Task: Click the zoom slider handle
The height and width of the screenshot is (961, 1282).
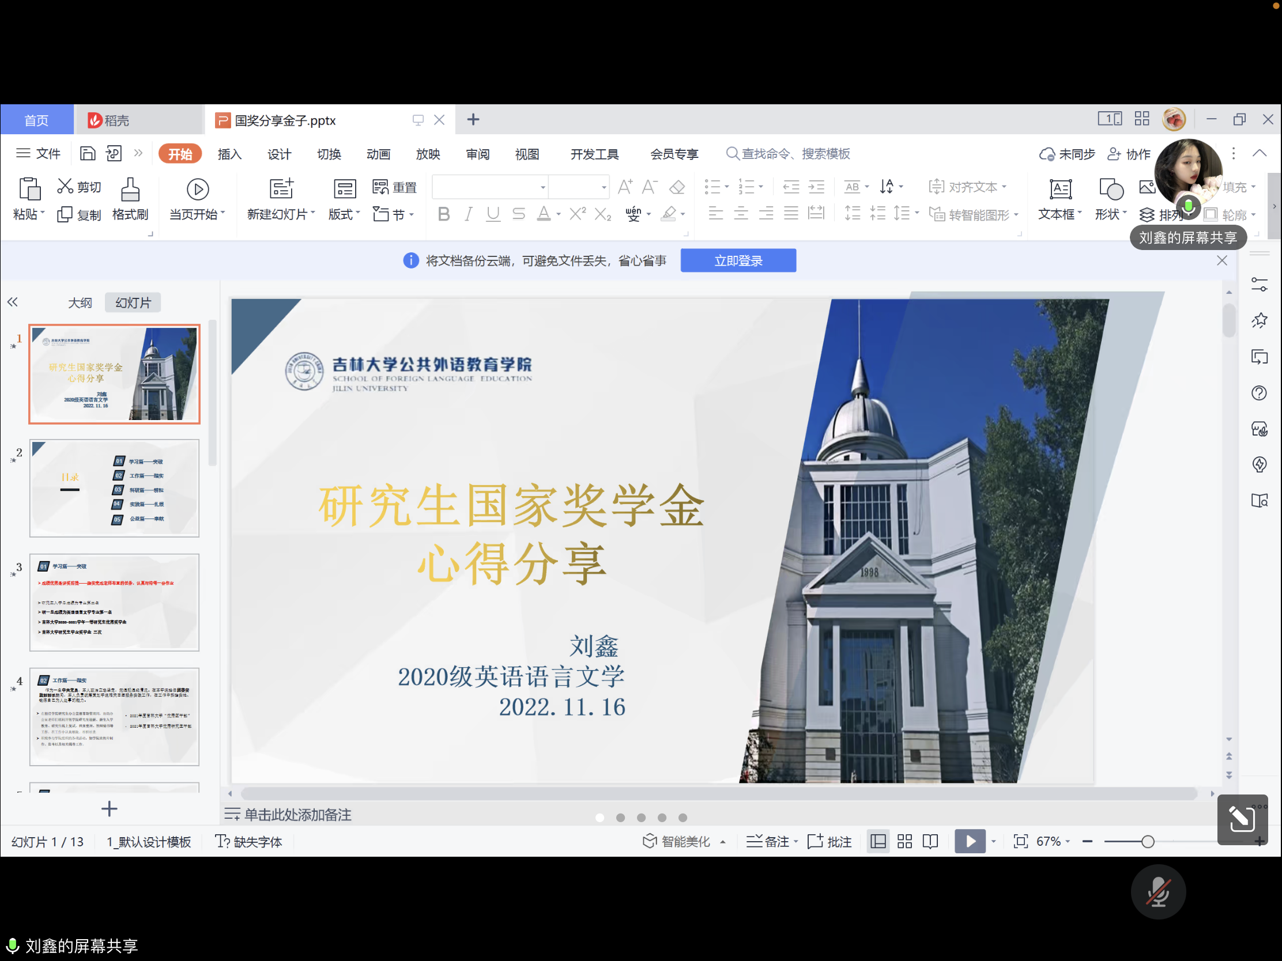Action: pyautogui.click(x=1148, y=842)
